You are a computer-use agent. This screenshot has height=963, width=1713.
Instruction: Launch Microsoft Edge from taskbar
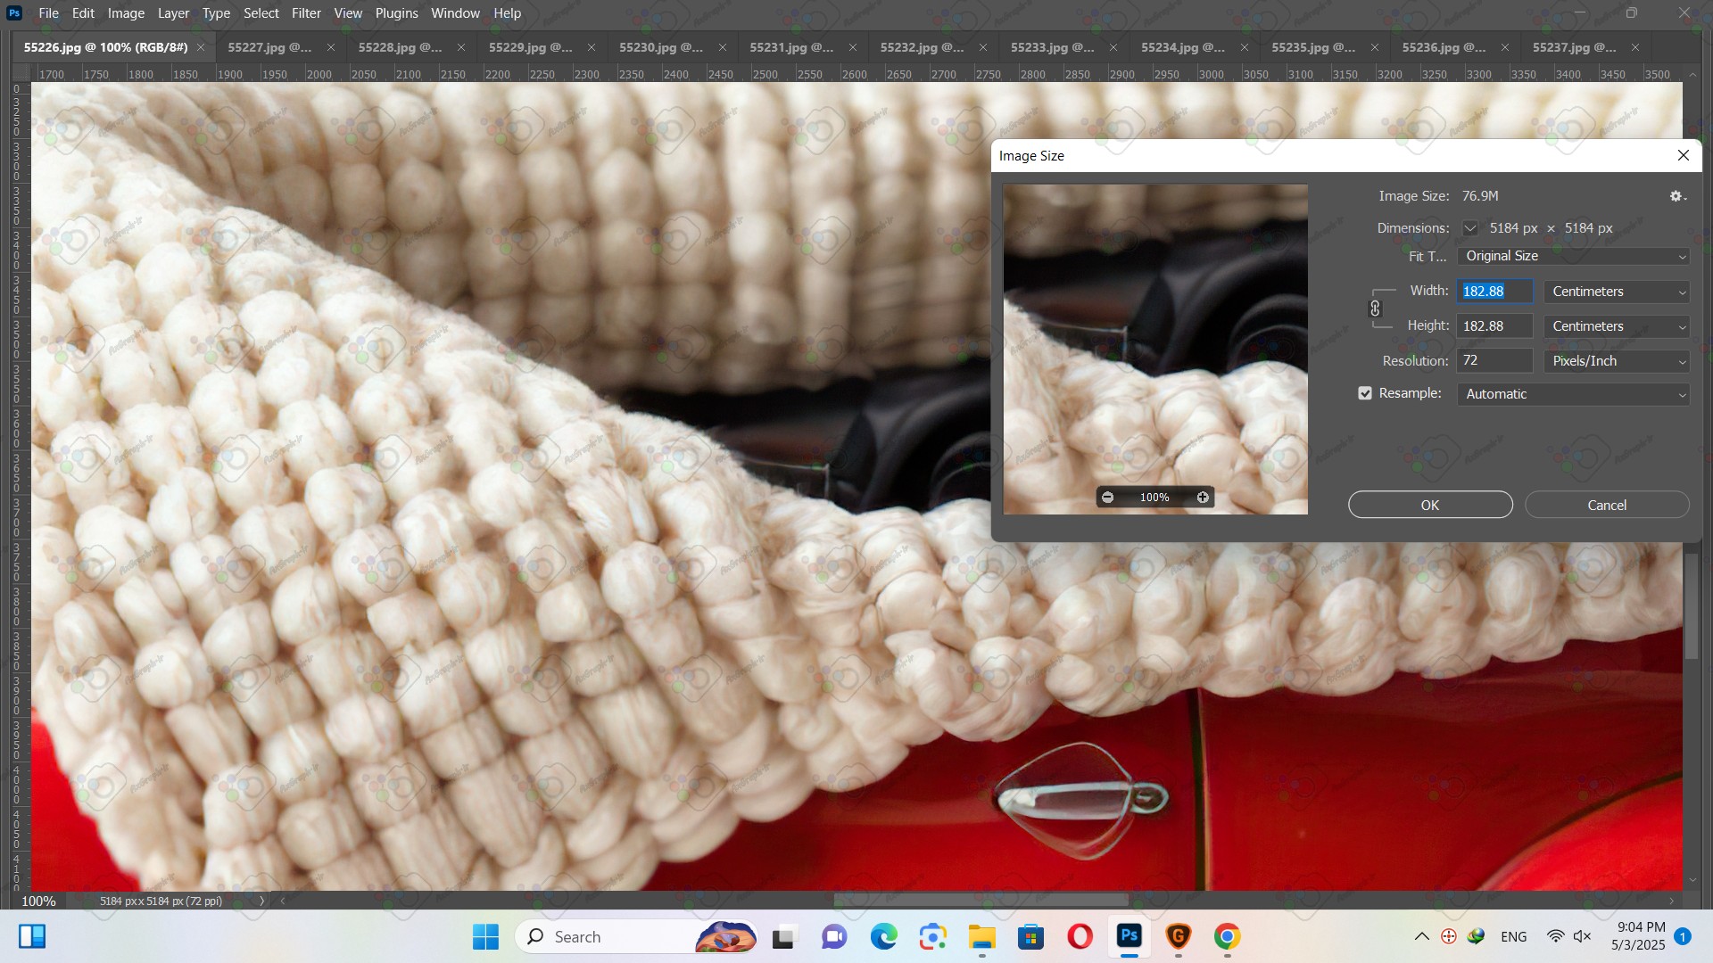[x=883, y=936]
